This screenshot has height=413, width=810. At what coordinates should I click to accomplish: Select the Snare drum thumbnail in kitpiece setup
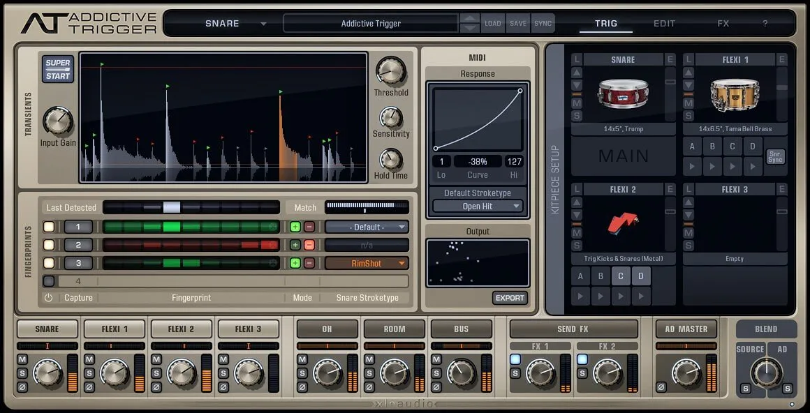(622, 95)
